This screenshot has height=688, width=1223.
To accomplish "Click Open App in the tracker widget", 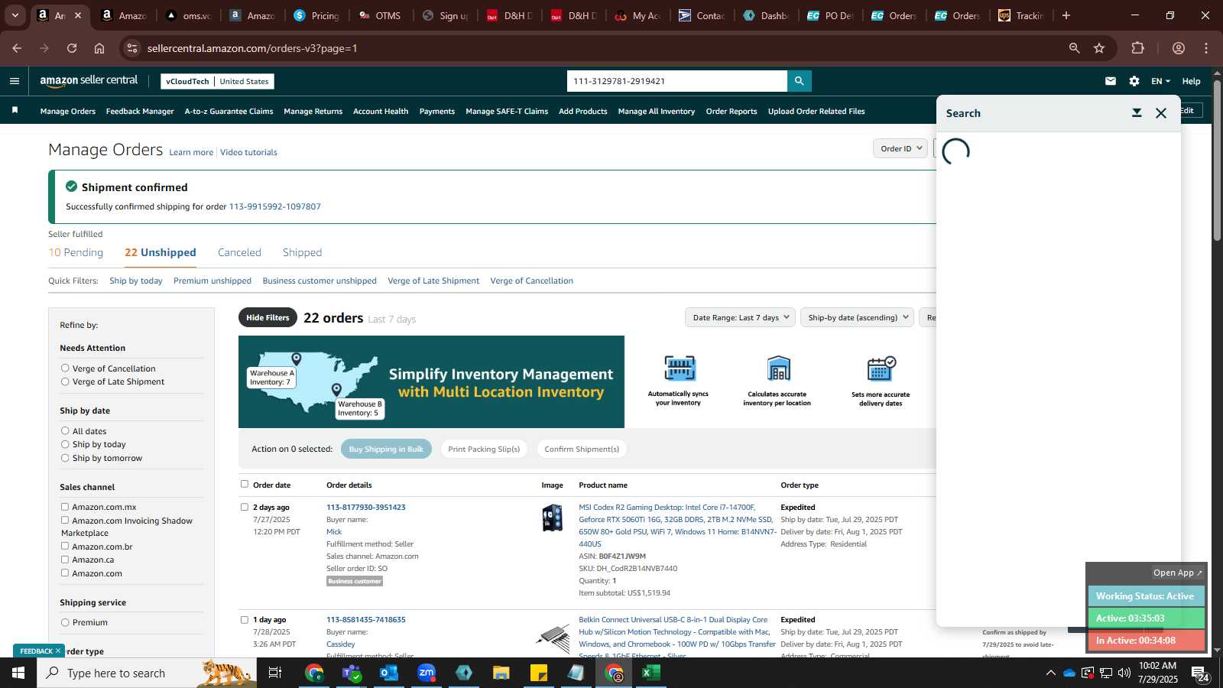I will coord(1177,573).
